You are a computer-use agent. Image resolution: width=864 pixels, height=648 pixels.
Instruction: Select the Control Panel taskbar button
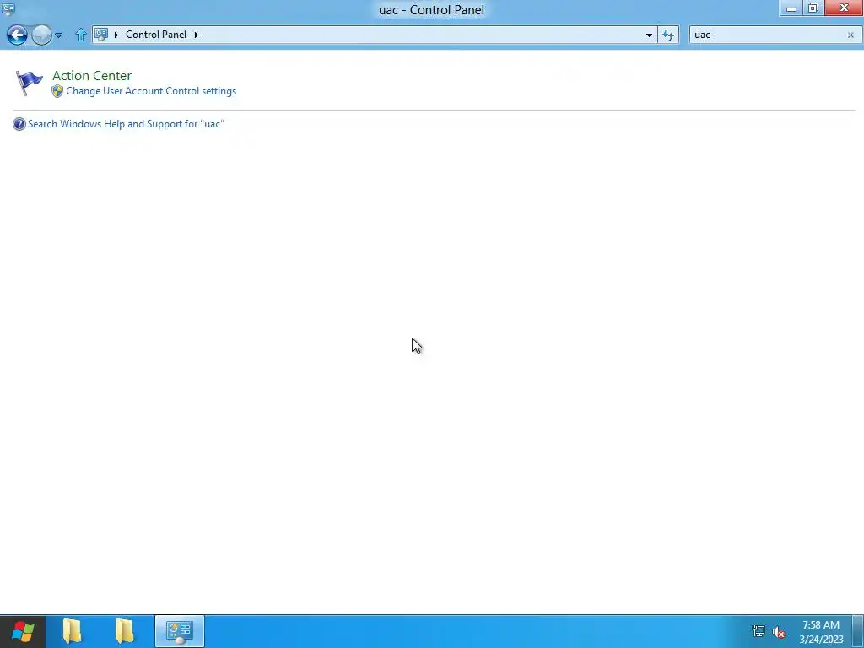(180, 631)
